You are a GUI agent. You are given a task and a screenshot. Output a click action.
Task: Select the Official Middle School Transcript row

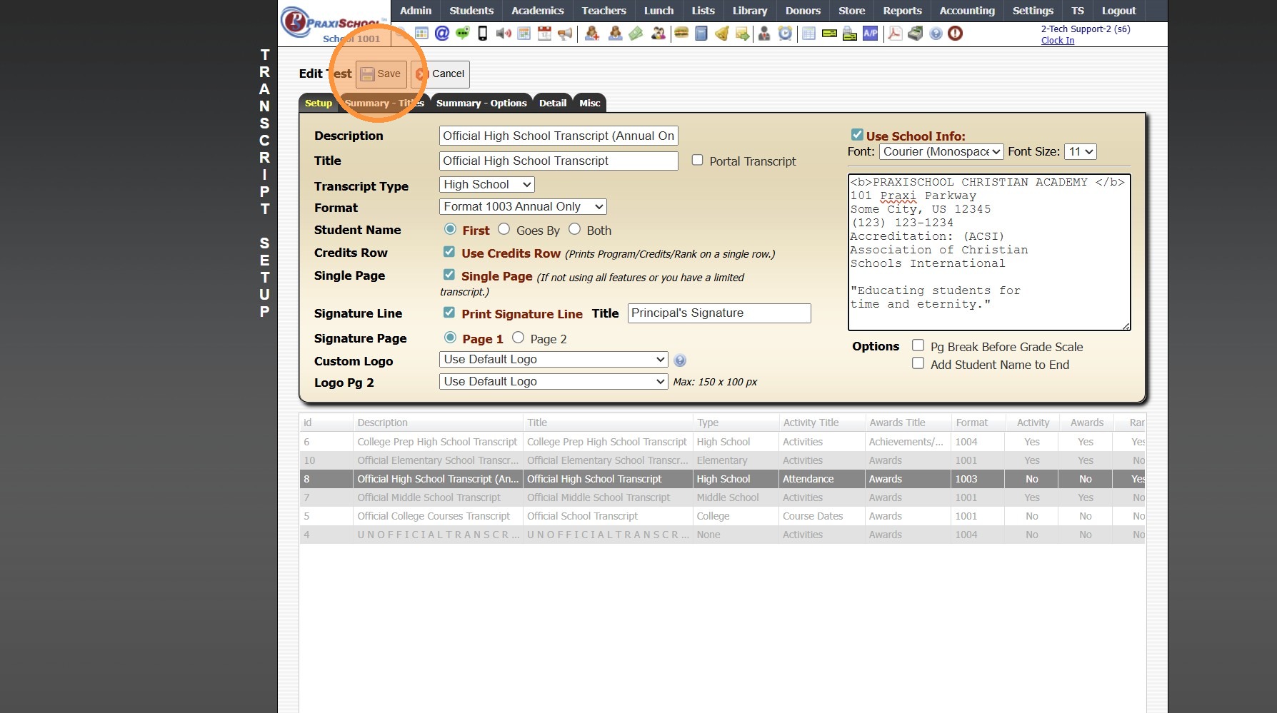[722, 497]
